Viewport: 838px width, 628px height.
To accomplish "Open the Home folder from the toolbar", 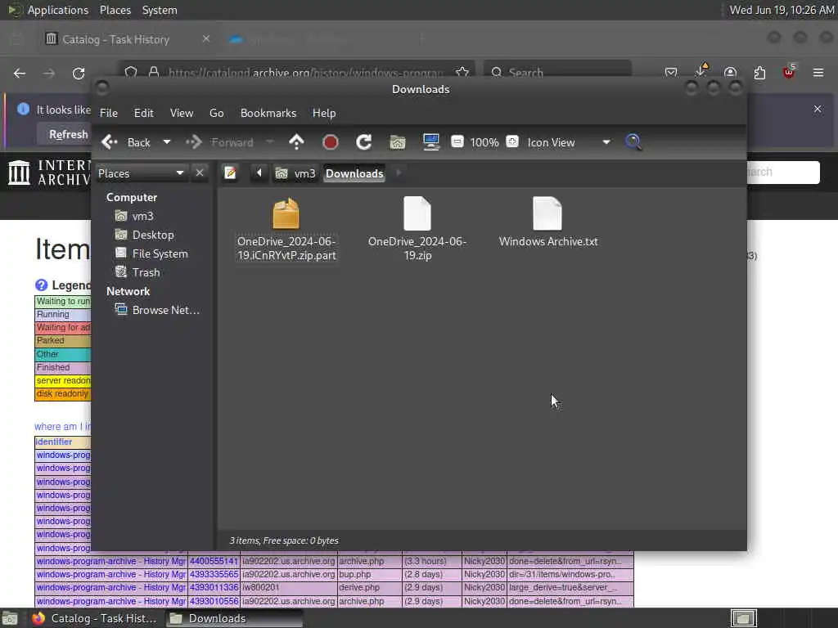I will point(398,142).
